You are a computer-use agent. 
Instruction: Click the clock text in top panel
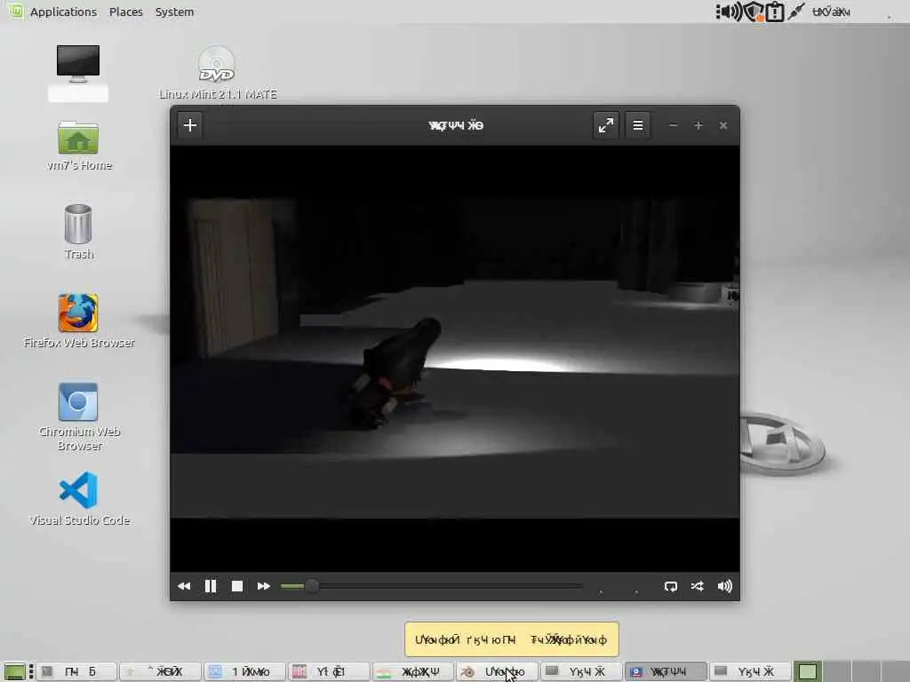pyautogui.click(x=831, y=12)
